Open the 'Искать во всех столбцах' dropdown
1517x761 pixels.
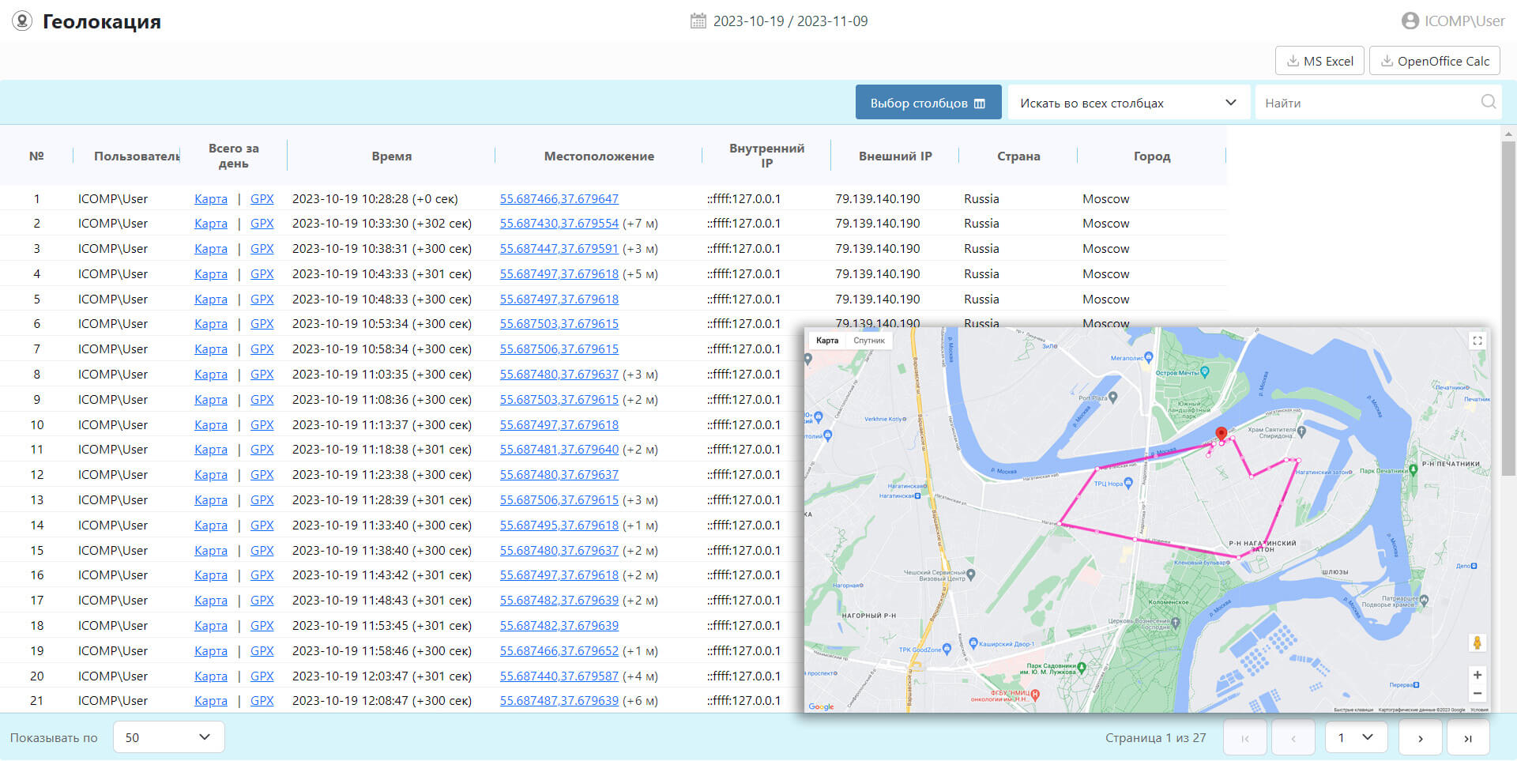[x=1127, y=103]
